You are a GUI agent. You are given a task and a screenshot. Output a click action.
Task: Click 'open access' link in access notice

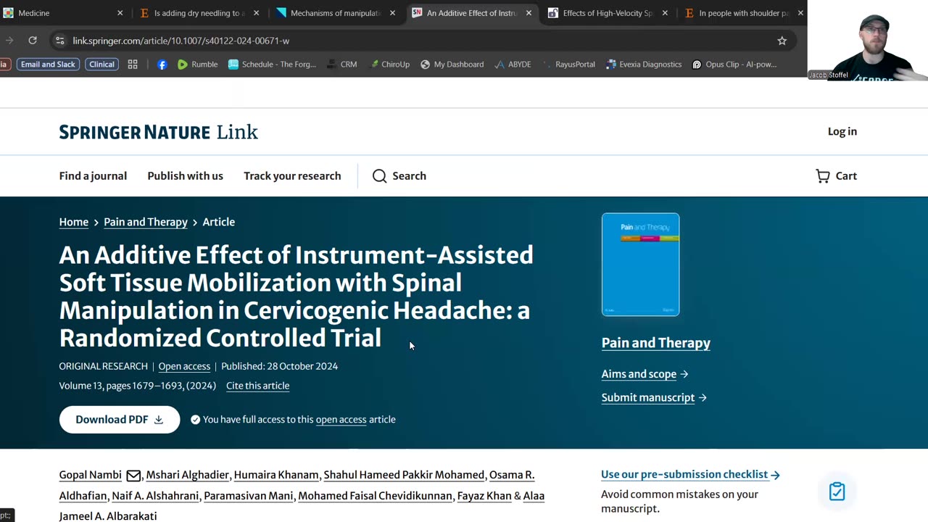(x=341, y=420)
